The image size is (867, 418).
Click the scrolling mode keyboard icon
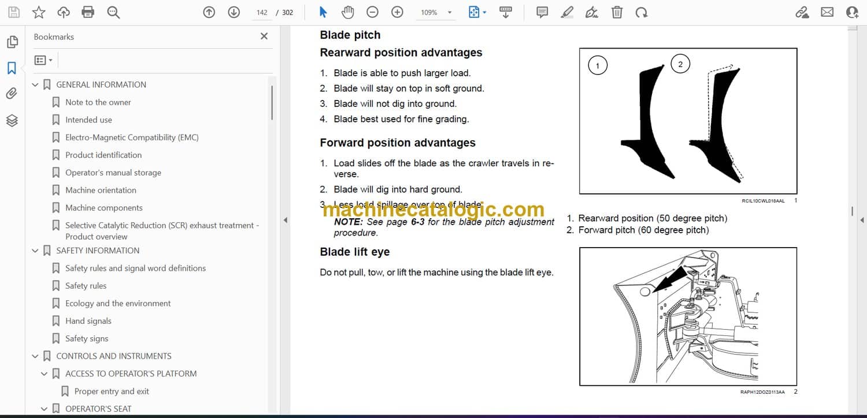[505, 12]
